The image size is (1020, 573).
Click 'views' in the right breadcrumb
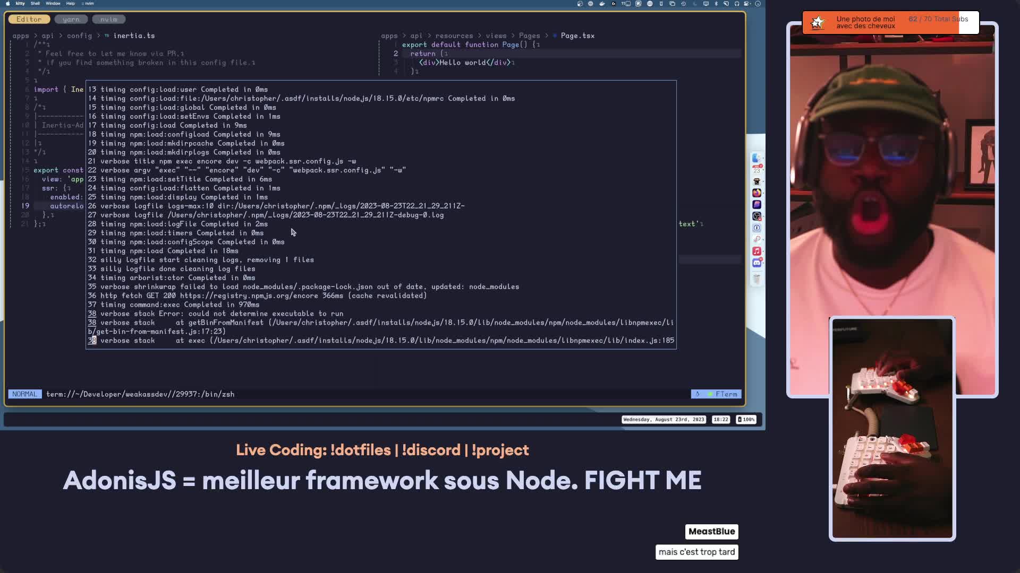point(496,36)
